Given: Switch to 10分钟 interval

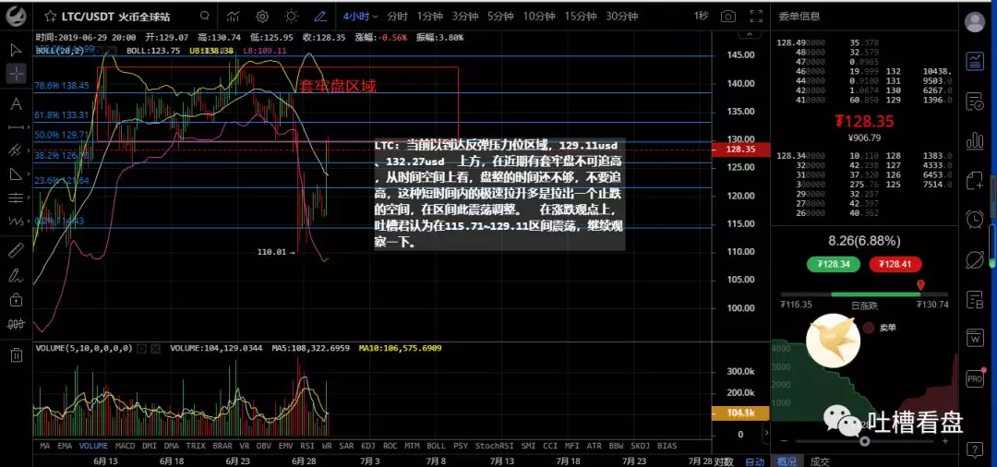Looking at the screenshot, I should tap(539, 16).
